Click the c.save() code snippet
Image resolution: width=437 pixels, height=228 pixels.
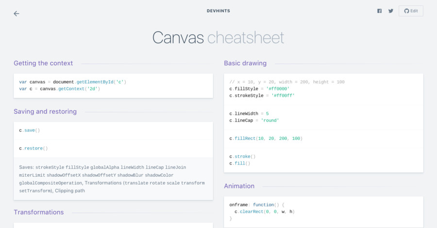coord(30,130)
